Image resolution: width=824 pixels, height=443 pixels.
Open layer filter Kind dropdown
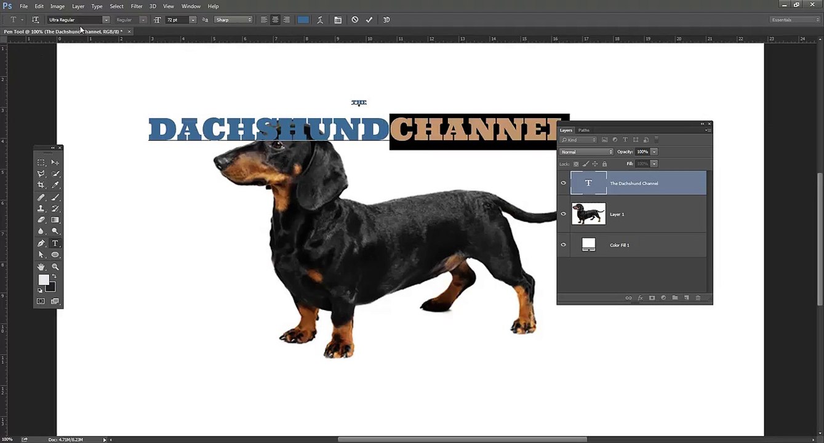coord(578,140)
